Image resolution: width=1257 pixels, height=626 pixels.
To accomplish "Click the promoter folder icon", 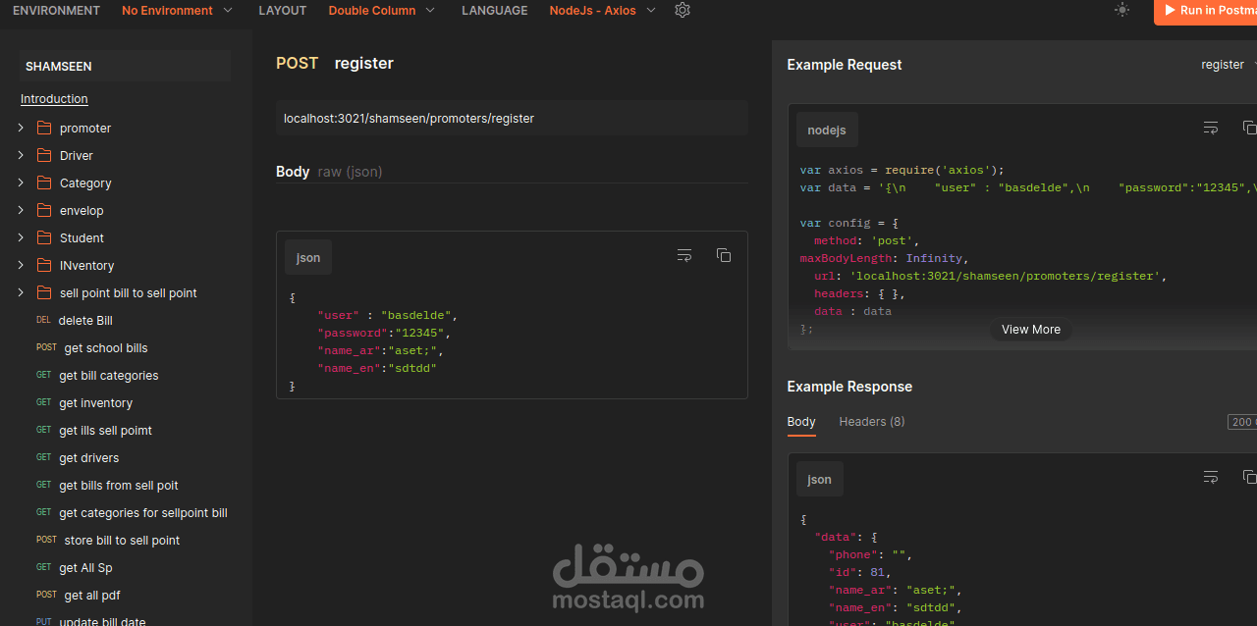I will click(44, 128).
